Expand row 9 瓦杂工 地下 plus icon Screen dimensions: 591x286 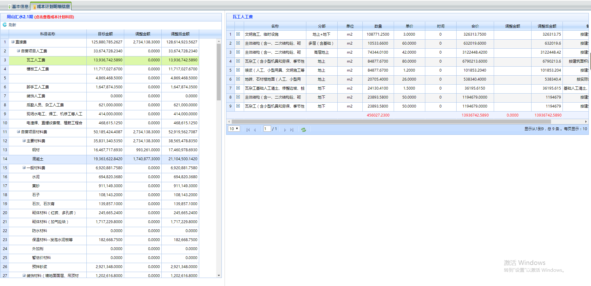tap(238, 106)
